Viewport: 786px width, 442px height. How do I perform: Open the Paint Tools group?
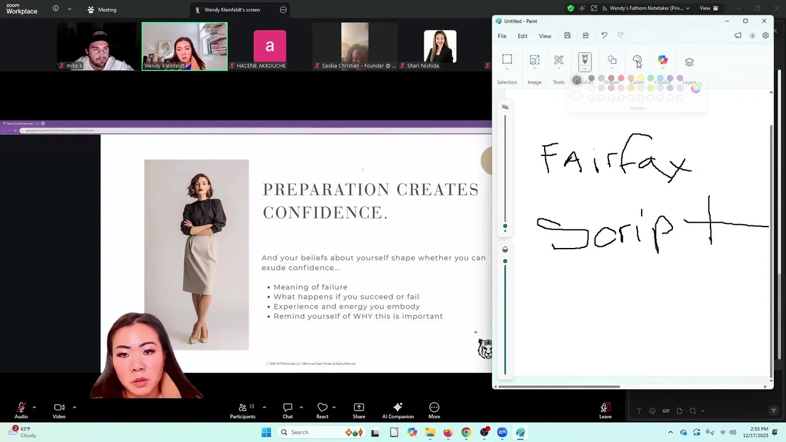[559, 60]
